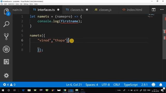Change line ending via CRLF
The width and height of the screenshot is (166, 93).
pos(117,85)
